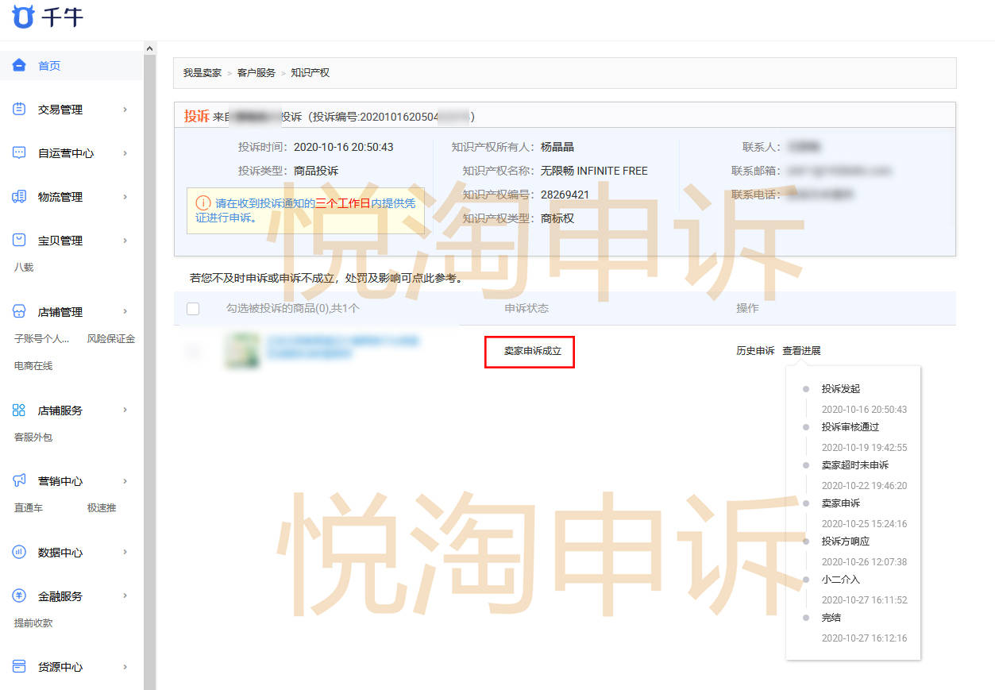
Task: Click the 宝贝管理 bag icon
Action: tap(19, 241)
